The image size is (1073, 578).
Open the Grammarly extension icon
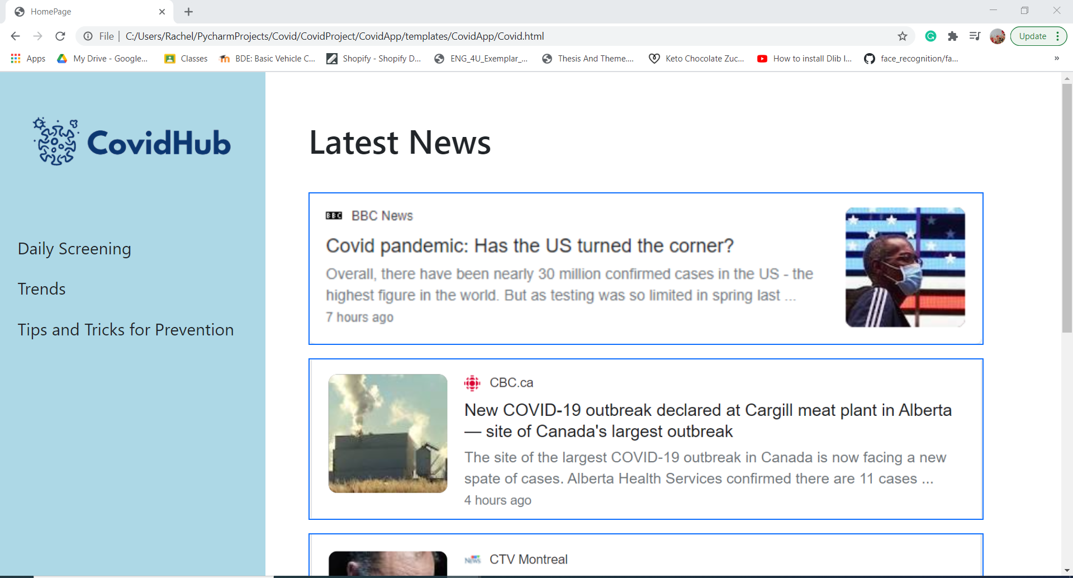click(930, 36)
